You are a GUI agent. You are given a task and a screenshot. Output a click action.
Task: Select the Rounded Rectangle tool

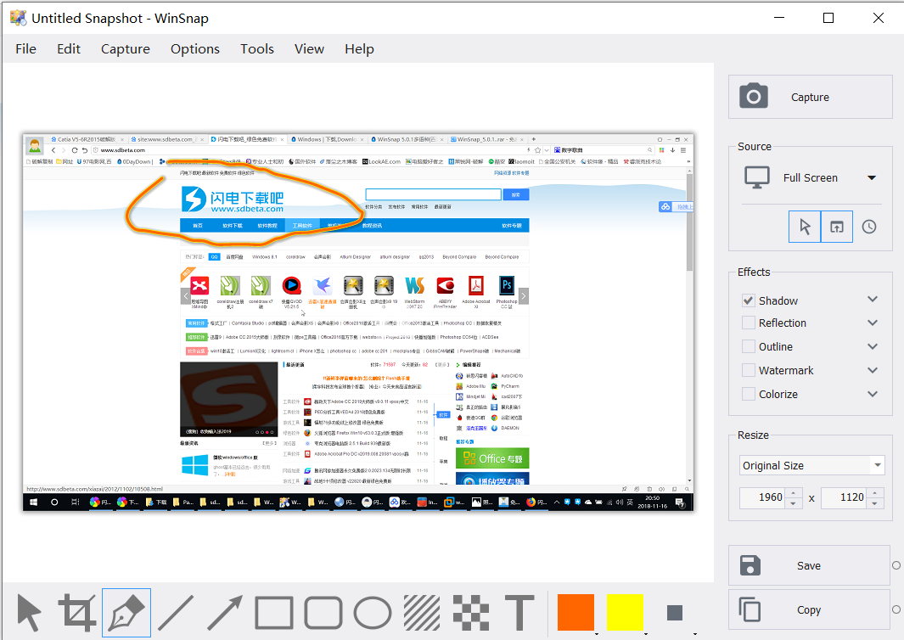(323, 612)
